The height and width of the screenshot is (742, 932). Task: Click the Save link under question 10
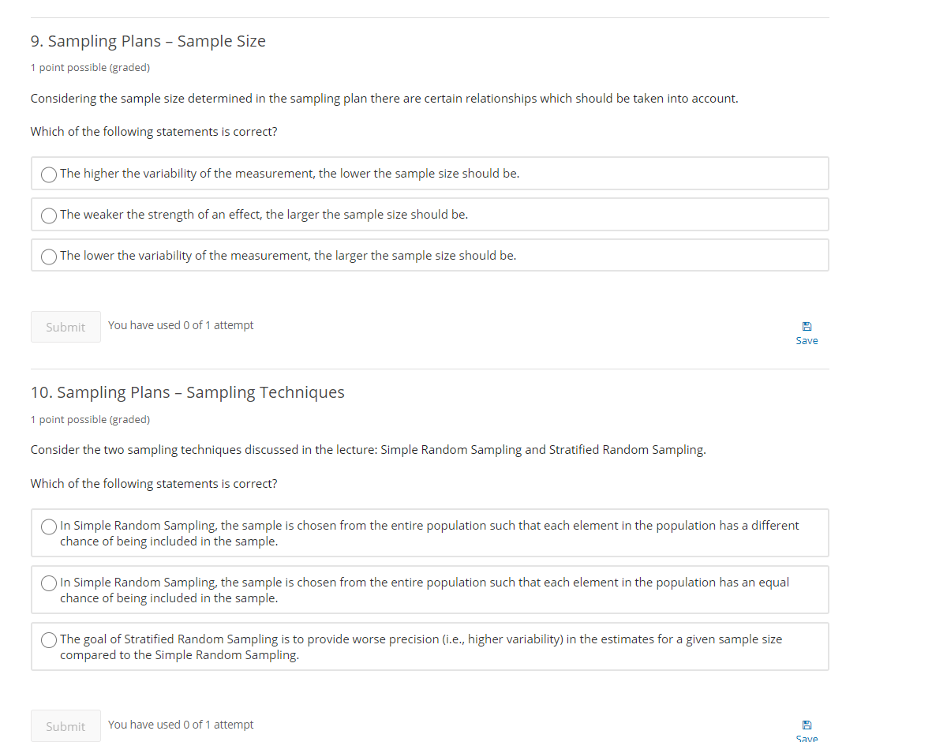(807, 737)
